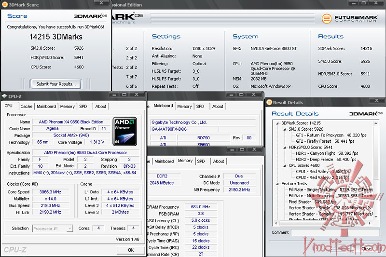Open the SPD tab in front CPU-Z
The image size is (386, 257).
coord(83,106)
